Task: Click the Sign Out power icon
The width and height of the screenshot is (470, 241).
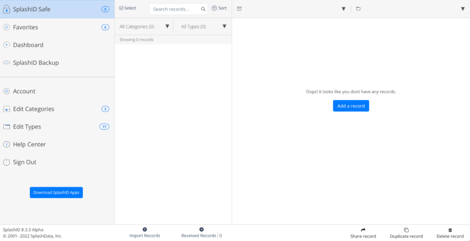Action: click(6, 162)
